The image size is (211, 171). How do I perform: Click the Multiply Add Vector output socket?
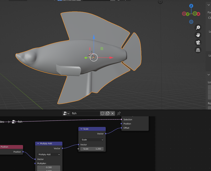tap(62, 148)
